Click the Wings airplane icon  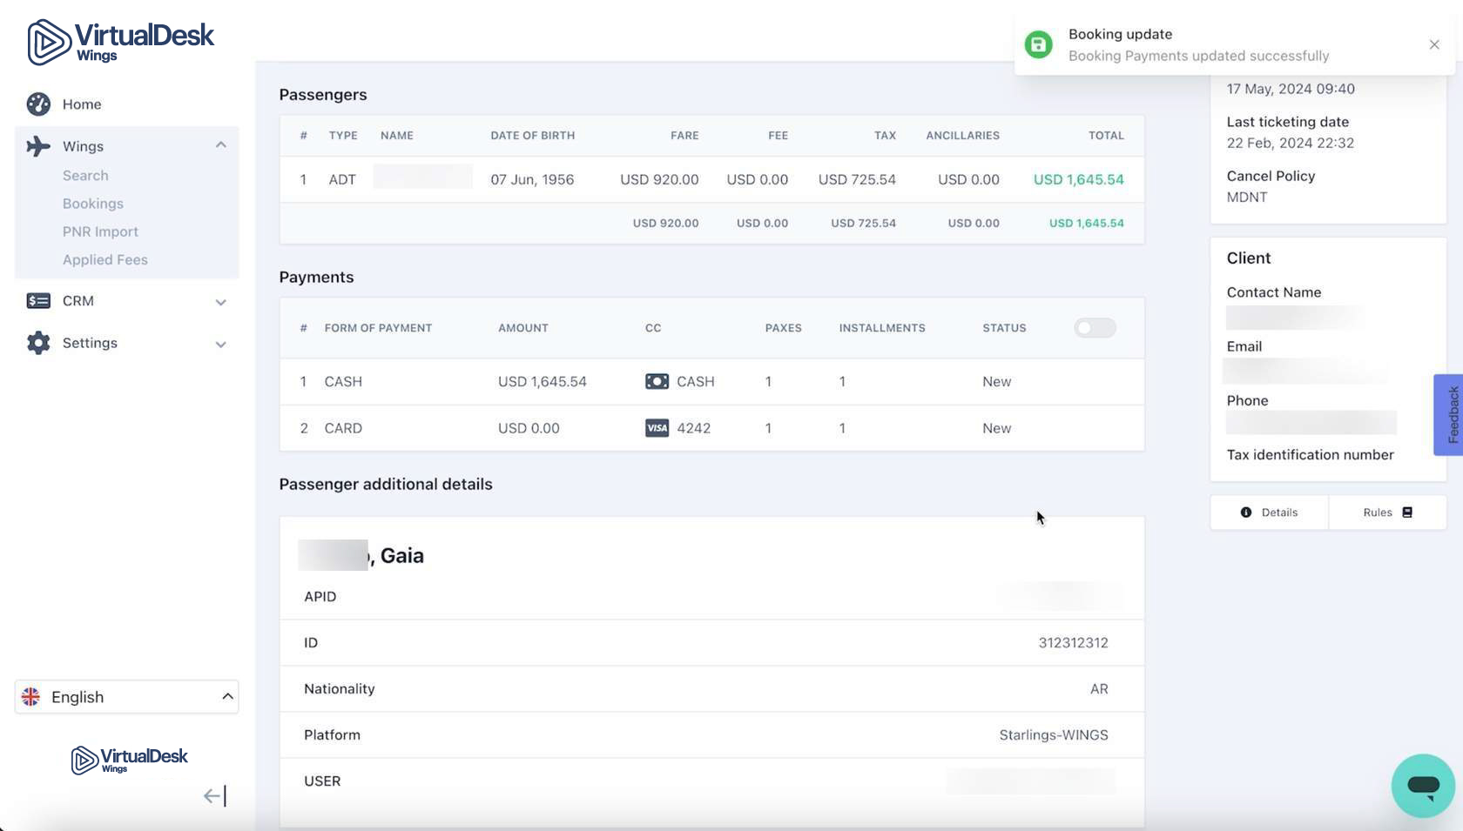pyautogui.click(x=38, y=146)
